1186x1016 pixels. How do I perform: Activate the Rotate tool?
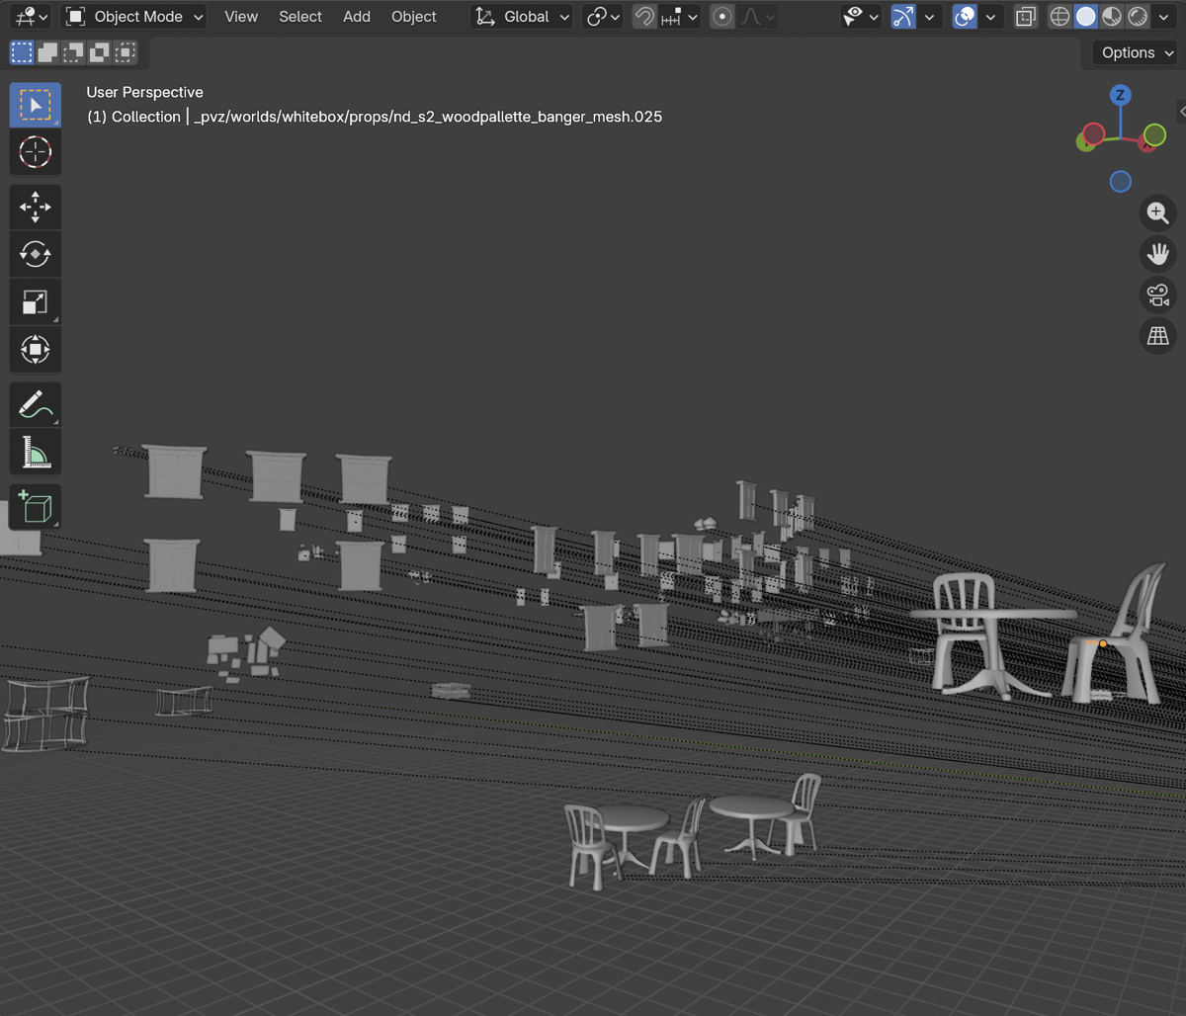coord(36,255)
